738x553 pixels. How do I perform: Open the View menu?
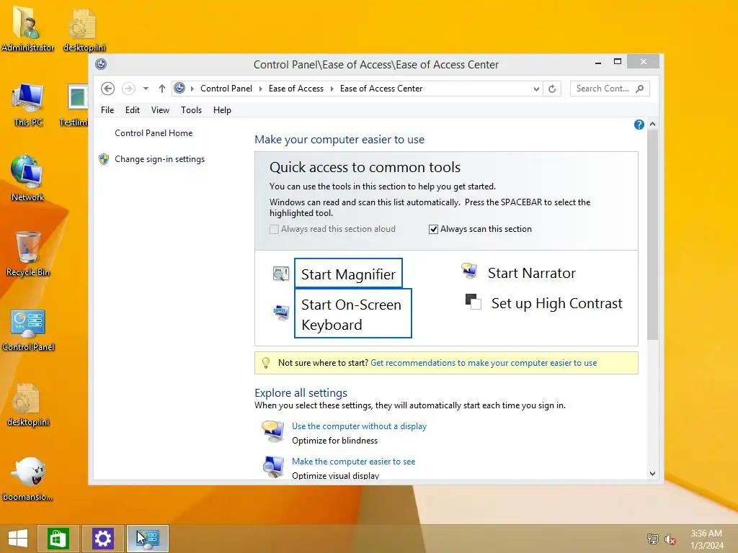[x=160, y=110]
